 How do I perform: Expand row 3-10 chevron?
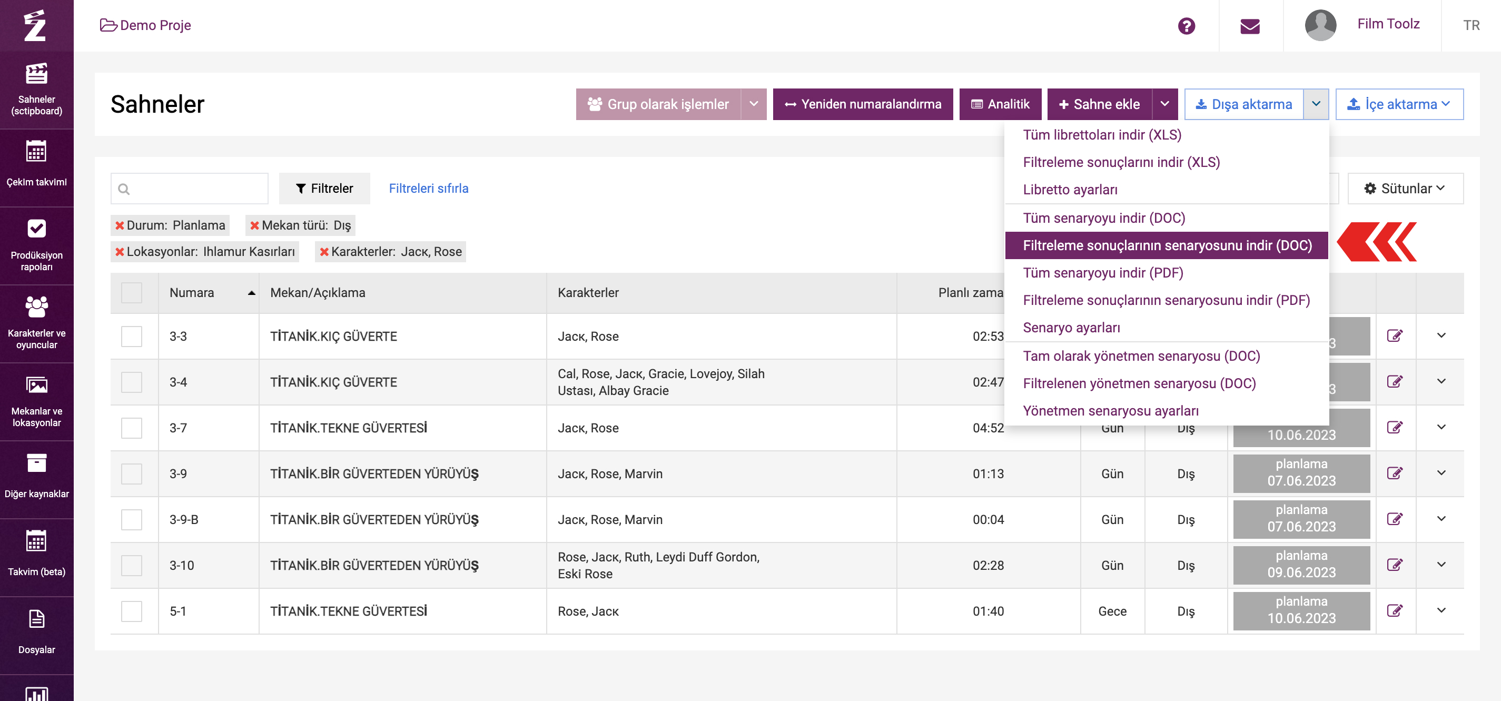[1441, 565]
